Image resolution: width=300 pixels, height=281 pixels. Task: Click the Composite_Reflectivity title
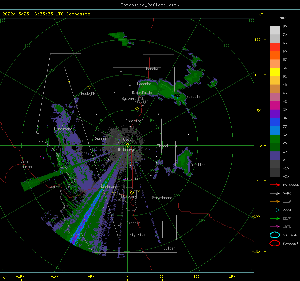click(150, 5)
